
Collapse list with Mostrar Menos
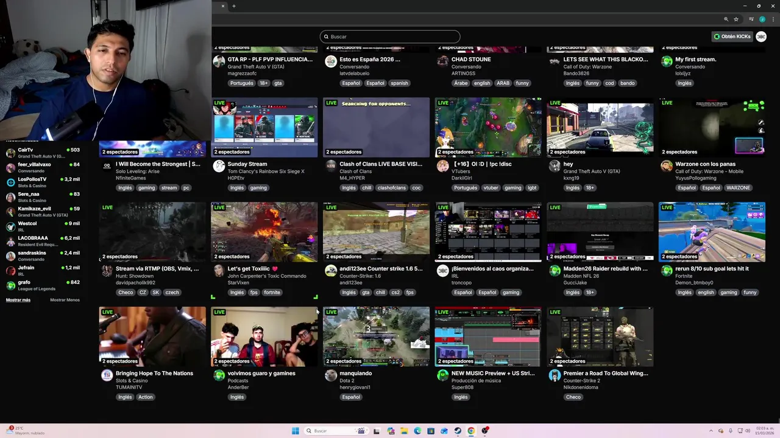[x=65, y=300]
